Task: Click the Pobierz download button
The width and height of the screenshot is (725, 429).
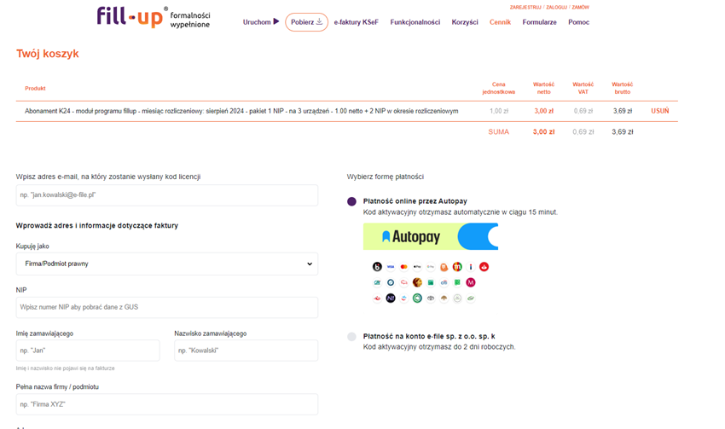Action: pyautogui.click(x=306, y=22)
